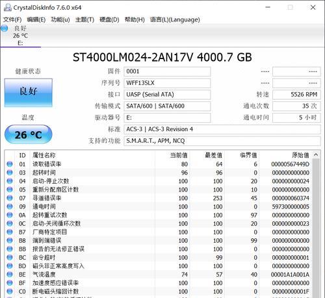Click the 当前值 column header
The image size is (325, 298).
[x=179, y=155]
